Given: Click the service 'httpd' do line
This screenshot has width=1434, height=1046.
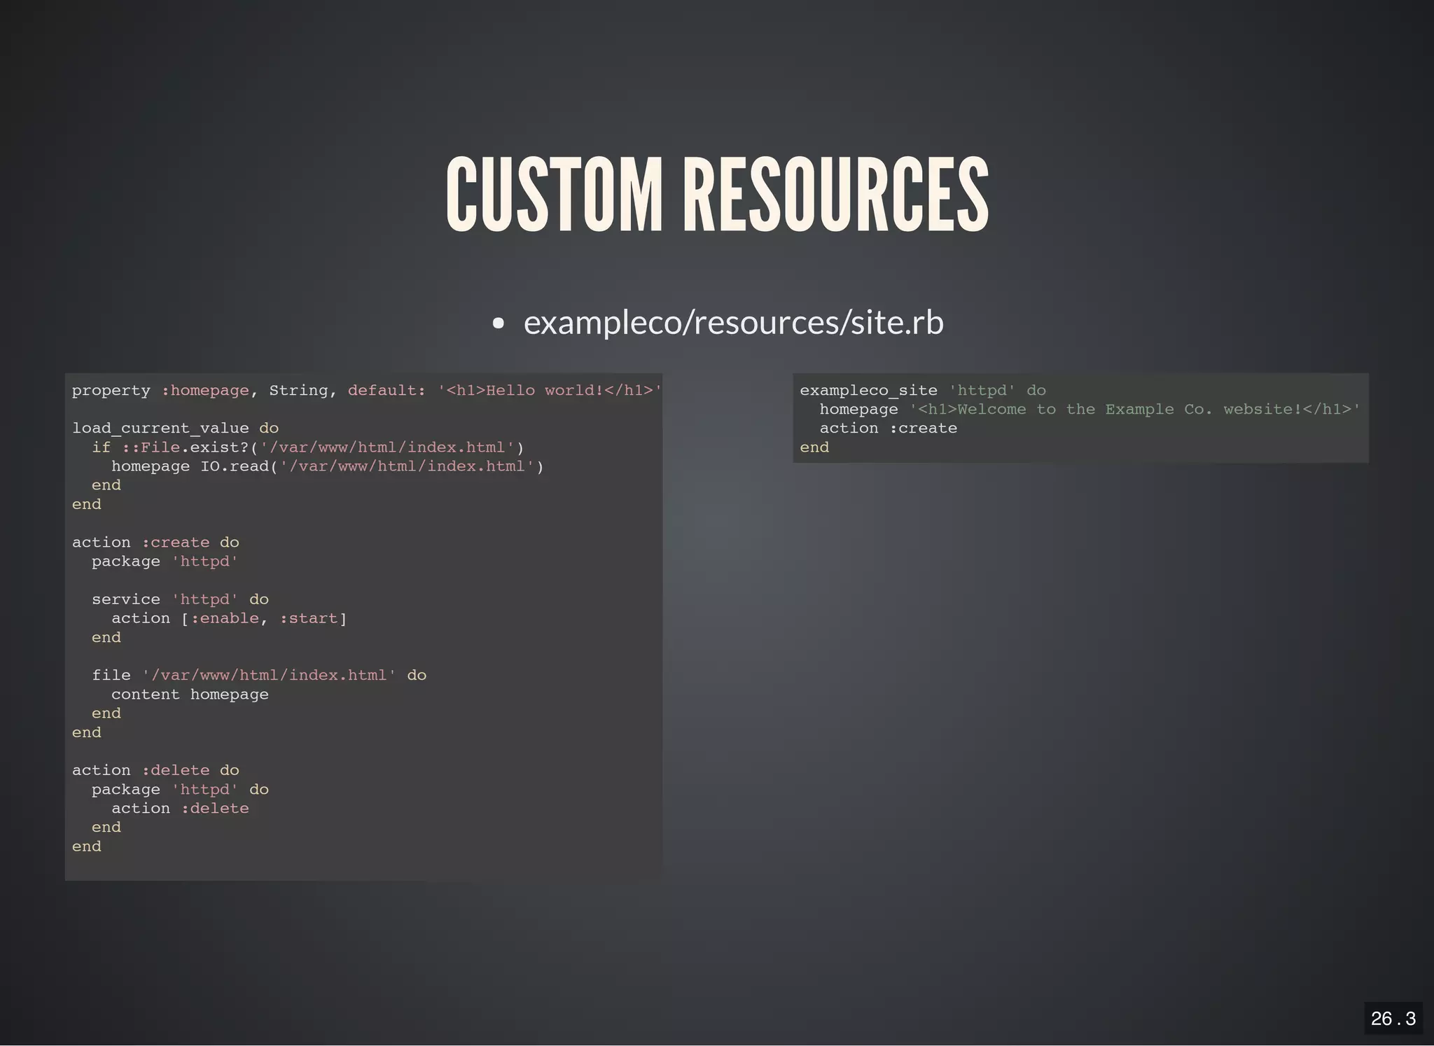Looking at the screenshot, I should click(180, 599).
